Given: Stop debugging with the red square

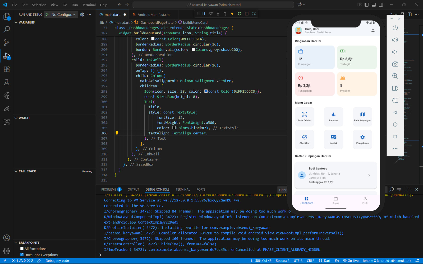Looking at the screenshot, I should pos(246,14).
